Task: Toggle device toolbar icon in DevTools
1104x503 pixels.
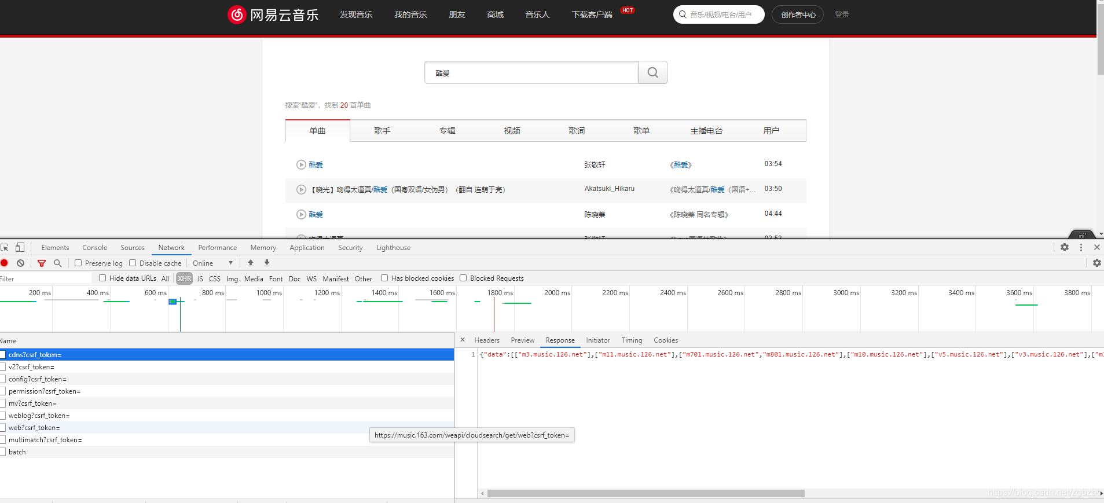Action: pos(20,247)
